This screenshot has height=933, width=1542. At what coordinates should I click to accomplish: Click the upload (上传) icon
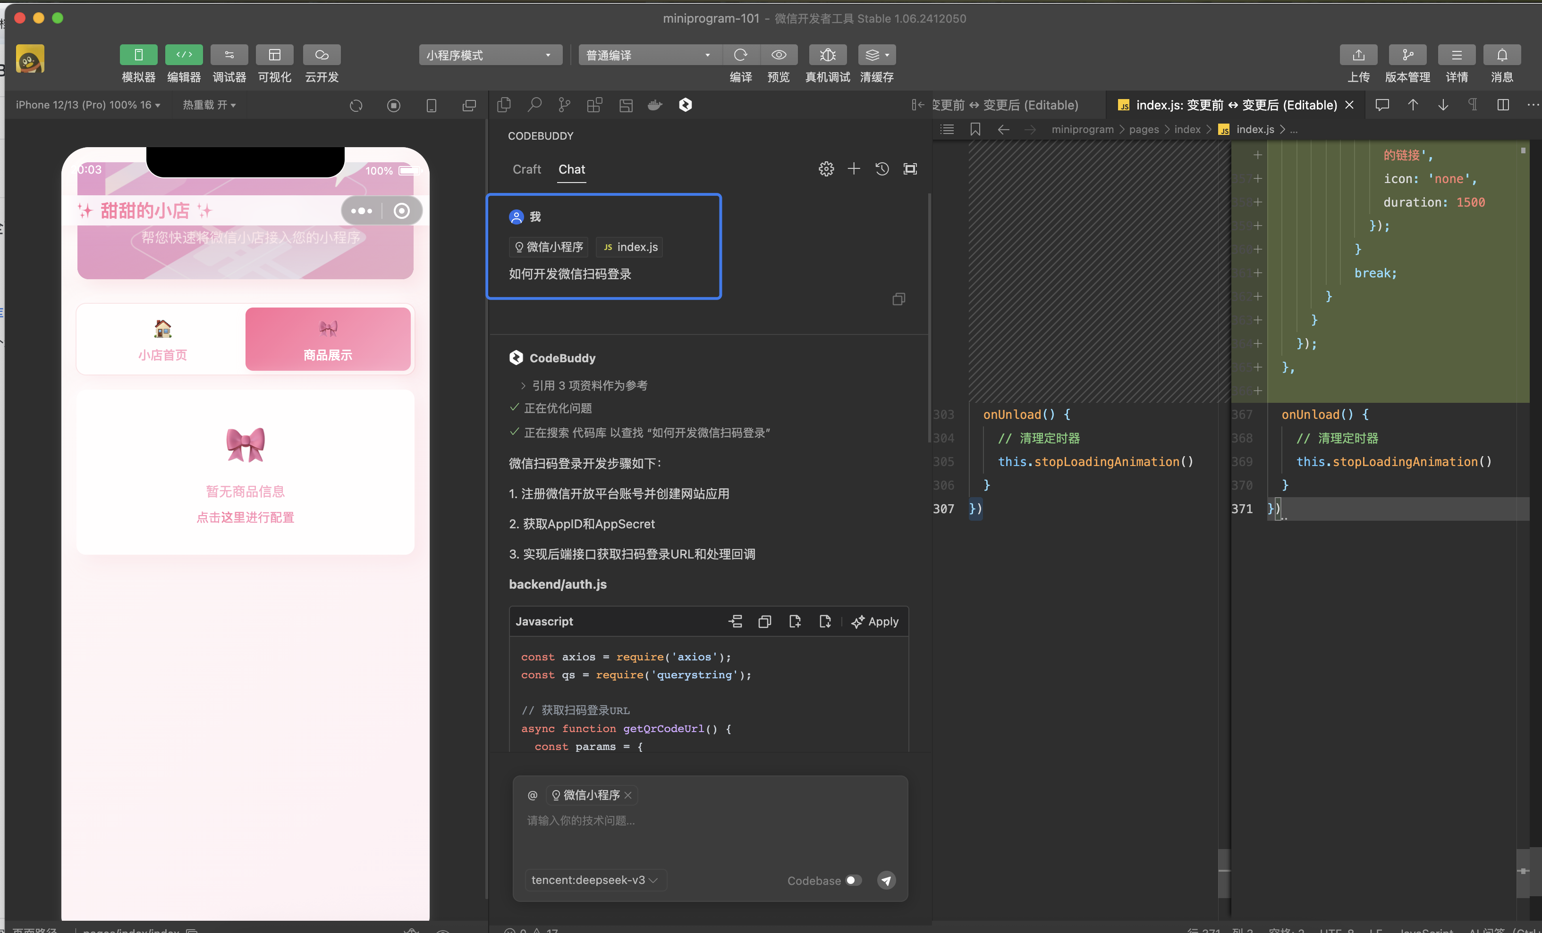(1358, 55)
